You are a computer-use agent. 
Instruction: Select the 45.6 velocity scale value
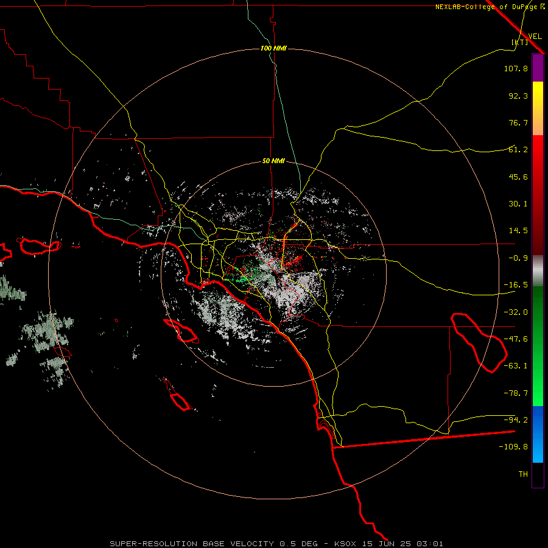518,177
